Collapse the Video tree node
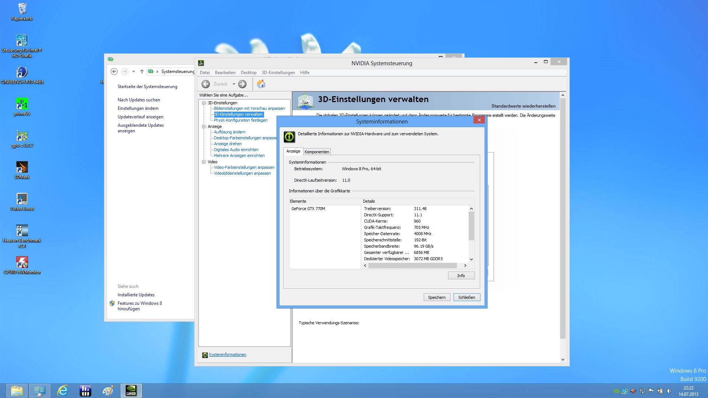The height and width of the screenshot is (398, 708). click(204, 162)
